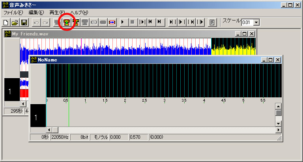
Task: Start playback with the Play triangle button
Action: tap(123, 22)
